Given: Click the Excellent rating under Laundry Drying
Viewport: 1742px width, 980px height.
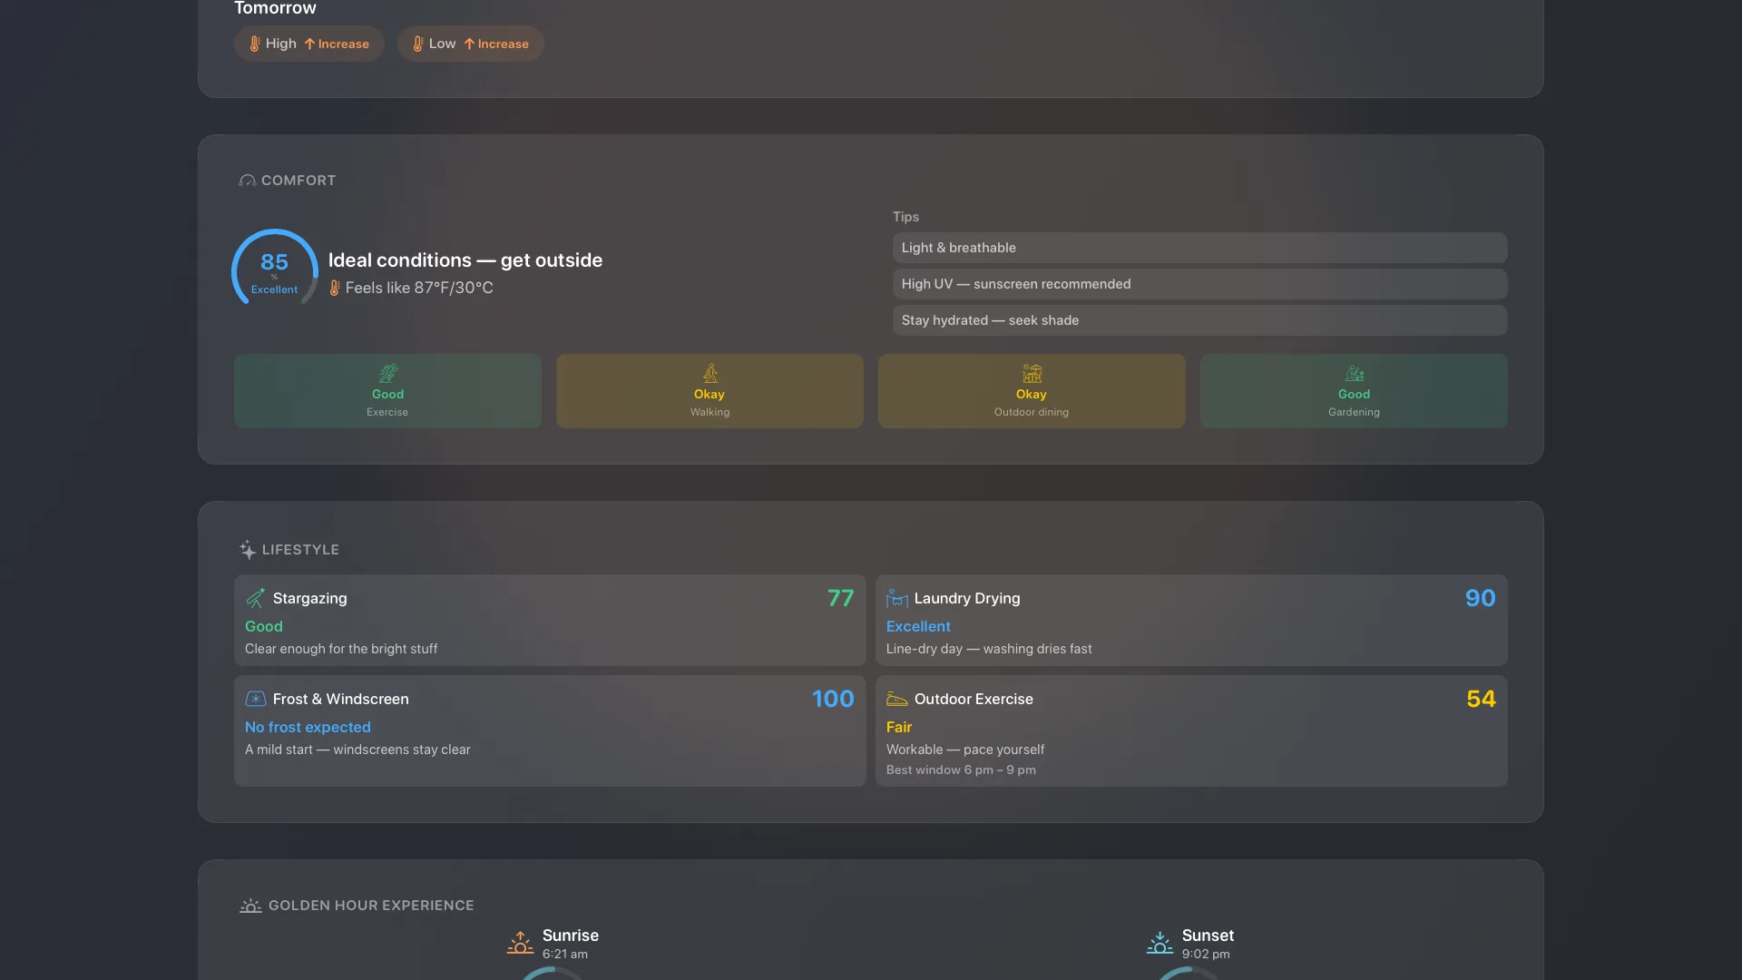Looking at the screenshot, I should 918,626.
